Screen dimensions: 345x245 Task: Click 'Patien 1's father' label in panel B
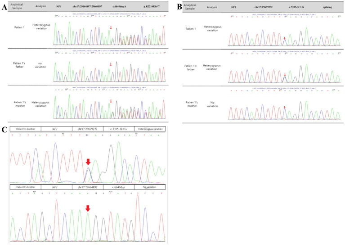click(191, 68)
